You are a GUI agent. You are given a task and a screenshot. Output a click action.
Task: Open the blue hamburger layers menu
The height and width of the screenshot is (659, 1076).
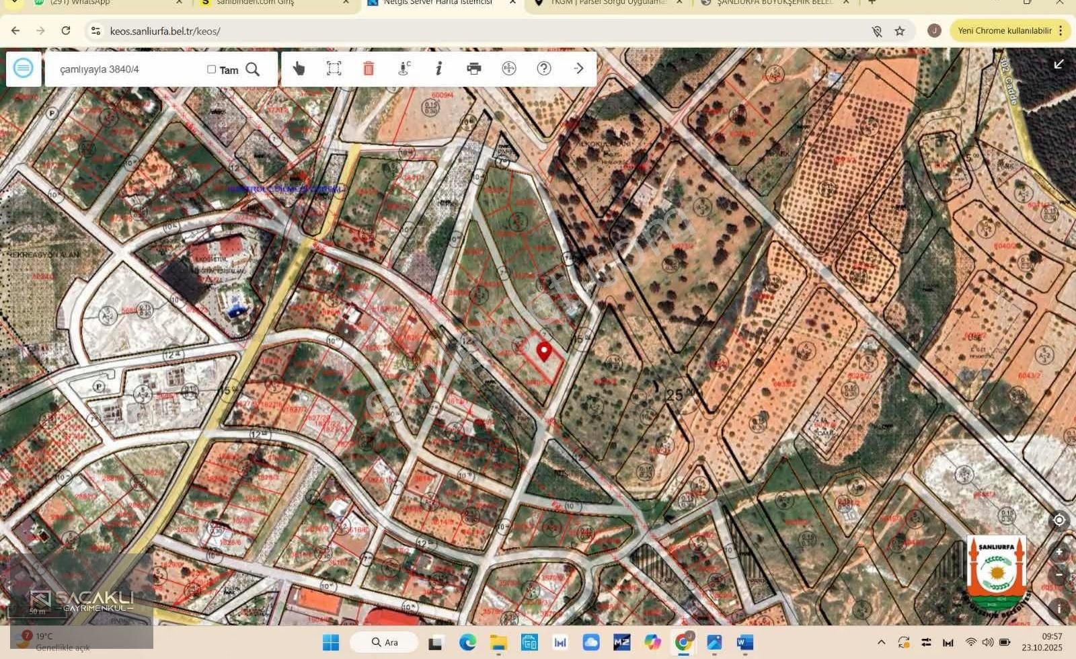[24, 68]
